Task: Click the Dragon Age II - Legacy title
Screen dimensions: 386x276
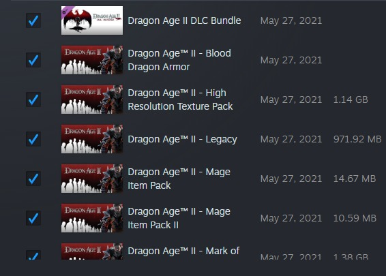Action: click(182, 139)
